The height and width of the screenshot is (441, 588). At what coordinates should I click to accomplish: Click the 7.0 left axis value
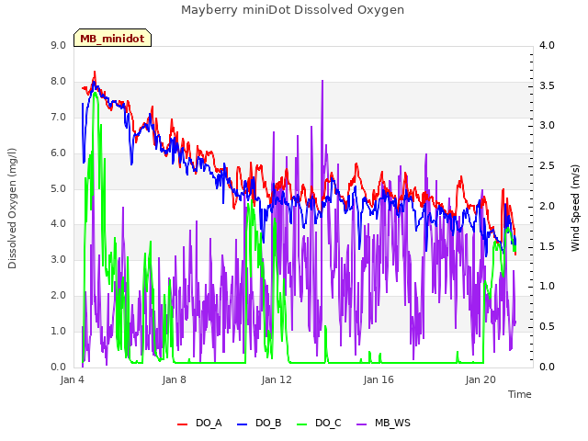tap(59, 117)
